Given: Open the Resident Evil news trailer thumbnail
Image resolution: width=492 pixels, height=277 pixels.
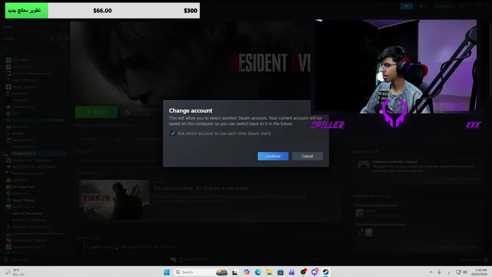Looking at the screenshot, I should pyautogui.click(x=114, y=200).
